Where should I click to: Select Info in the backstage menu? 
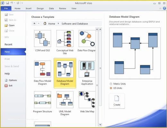pyautogui.click(x=7, y=37)
